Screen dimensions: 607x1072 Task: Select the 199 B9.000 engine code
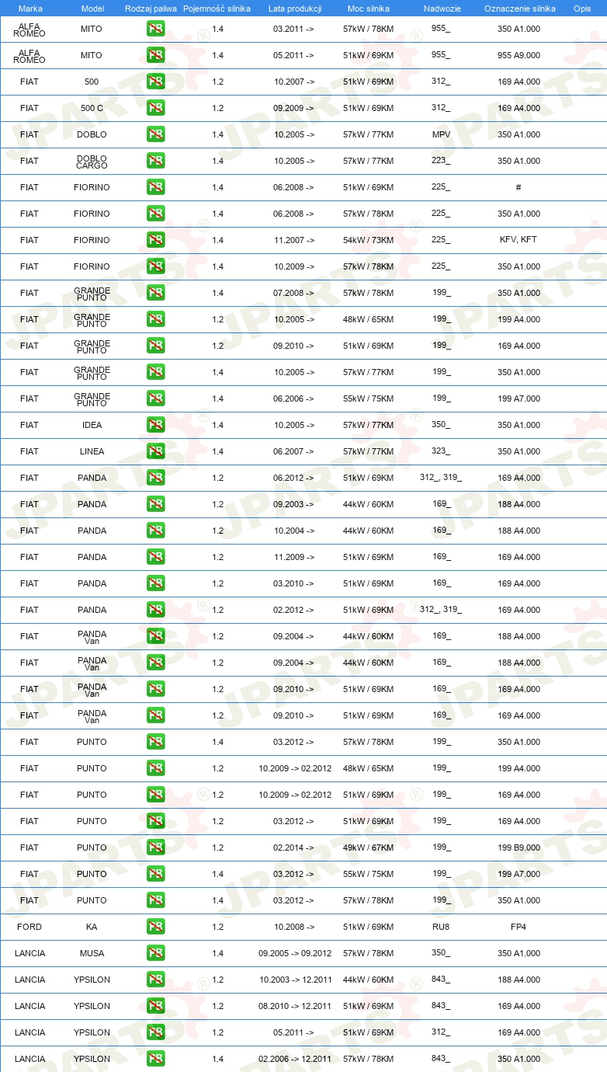pos(519,848)
